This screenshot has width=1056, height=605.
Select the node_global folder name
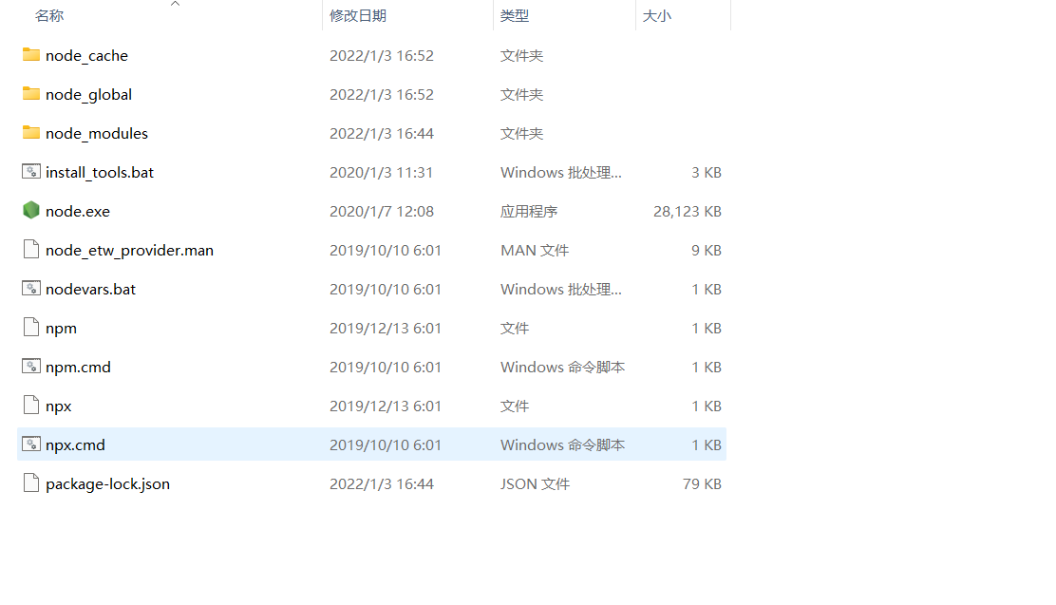(x=89, y=95)
